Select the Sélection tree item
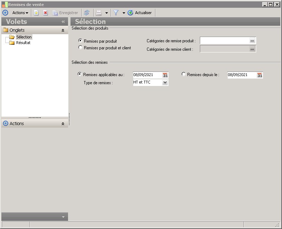 (24, 37)
